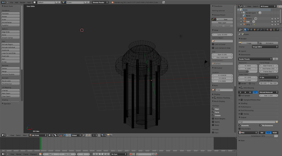
Task: Click the Animation render button
Action: tap(269, 43)
